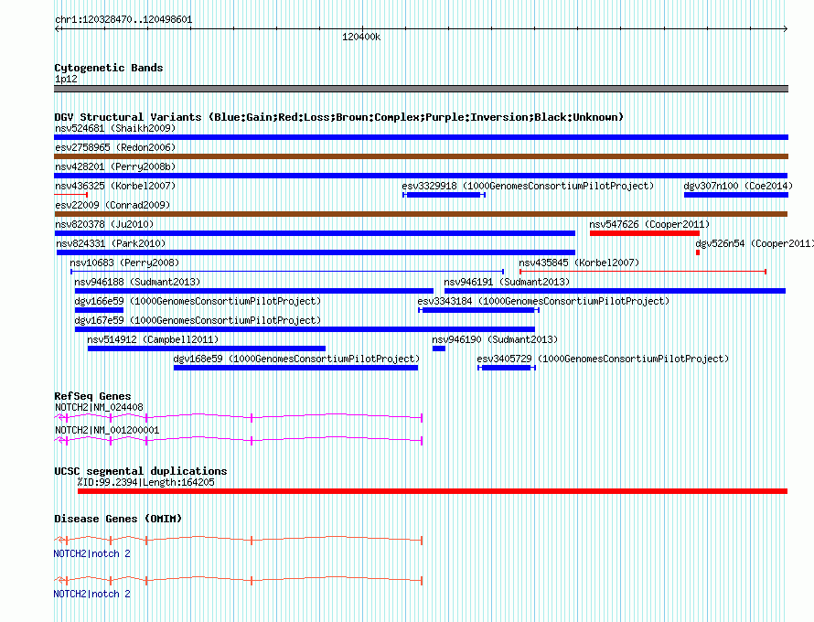Select the nsv10683 (Perry2008) thin blue line
This screenshot has width=814, height=622.
287,272
